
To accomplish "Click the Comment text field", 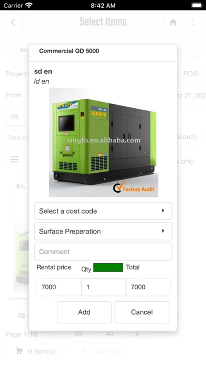I will (103, 251).
